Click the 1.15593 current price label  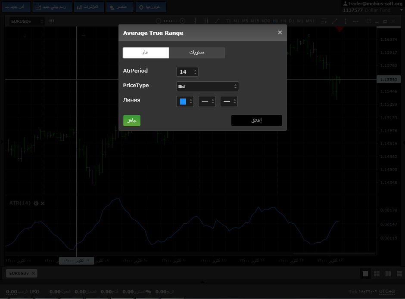pyautogui.click(x=389, y=80)
